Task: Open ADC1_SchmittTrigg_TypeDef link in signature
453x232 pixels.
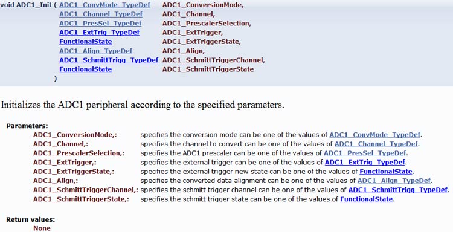Action: point(109,60)
